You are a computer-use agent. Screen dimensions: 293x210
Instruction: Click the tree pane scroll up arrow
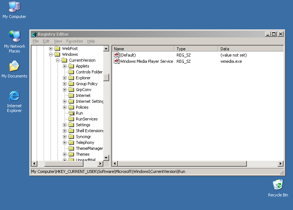(x=106, y=48)
